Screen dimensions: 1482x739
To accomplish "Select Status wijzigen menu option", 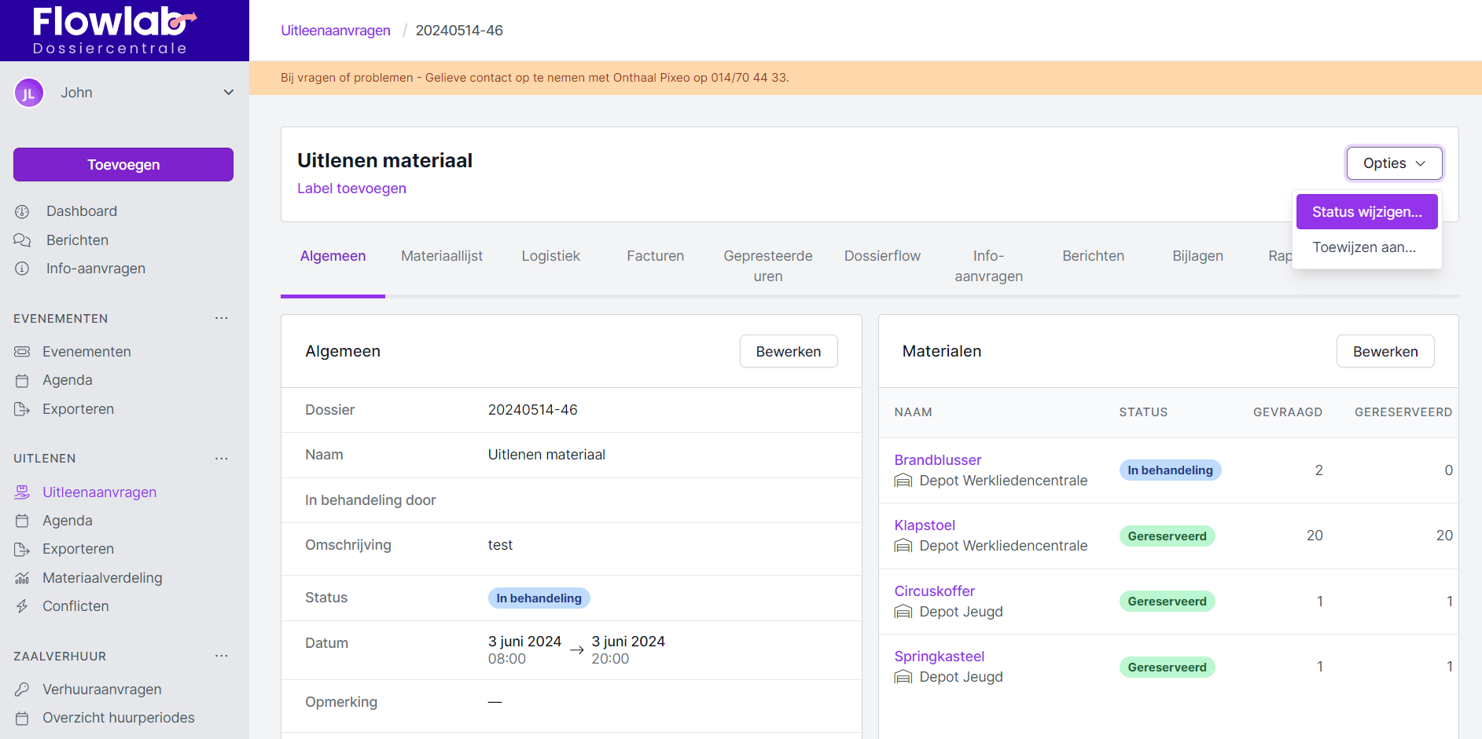I will click(1366, 212).
